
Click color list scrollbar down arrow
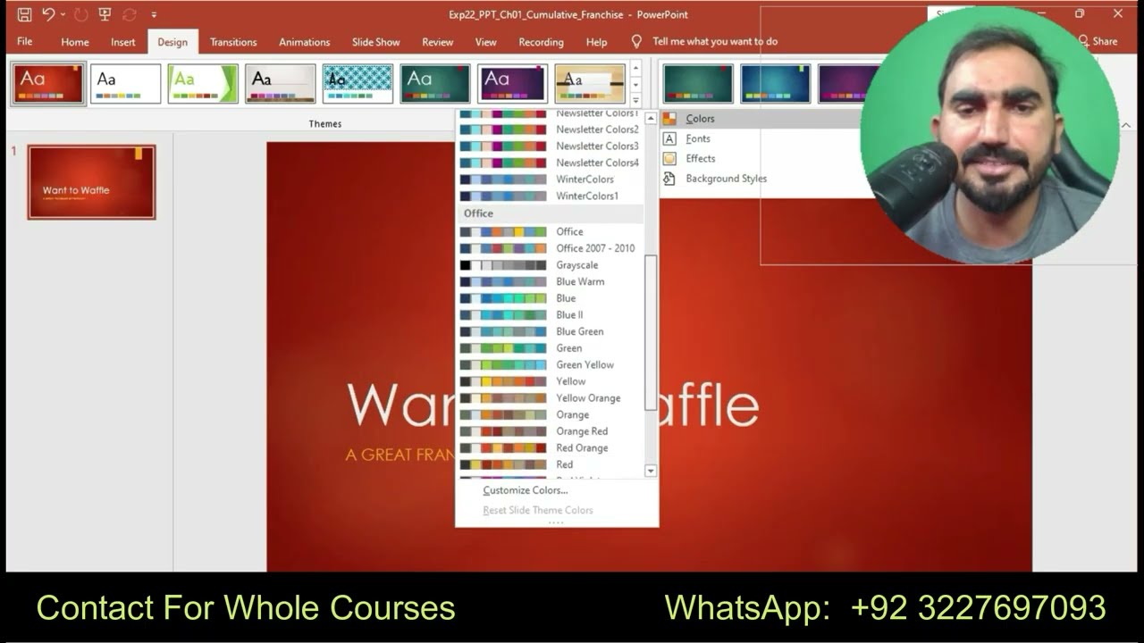[651, 471]
